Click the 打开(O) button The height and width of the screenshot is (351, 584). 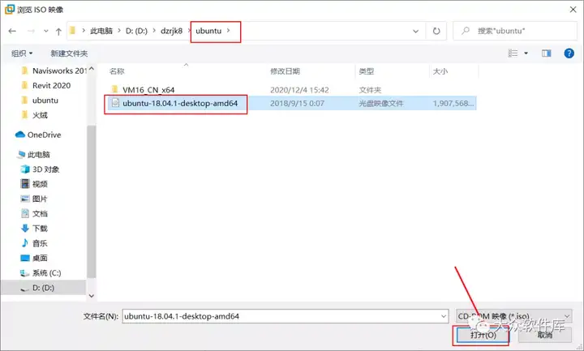[483, 335]
